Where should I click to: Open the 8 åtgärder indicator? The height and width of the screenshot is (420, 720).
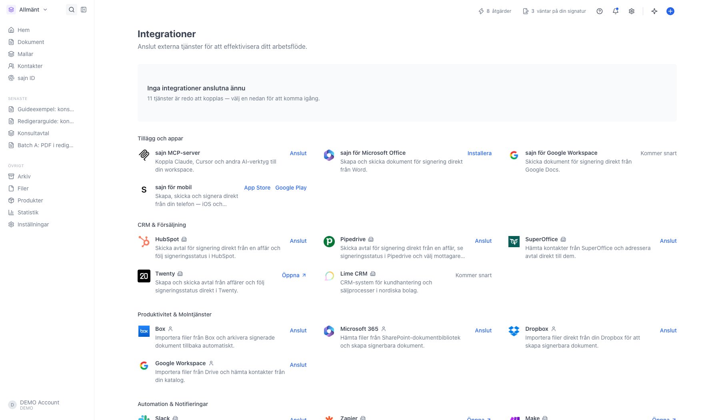(495, 11)
